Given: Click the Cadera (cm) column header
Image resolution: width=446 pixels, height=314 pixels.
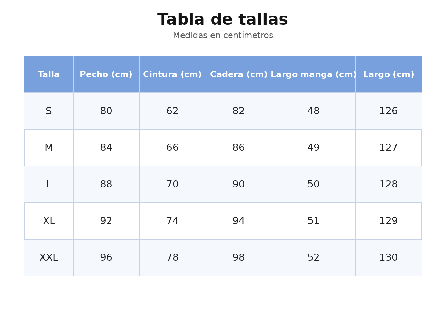Looking at the screenshot, I should click(239, 75).
